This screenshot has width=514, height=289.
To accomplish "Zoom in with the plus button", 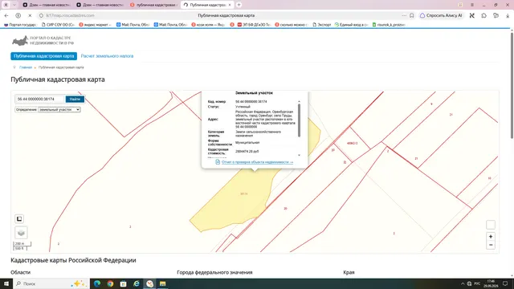I will (491, 237).
